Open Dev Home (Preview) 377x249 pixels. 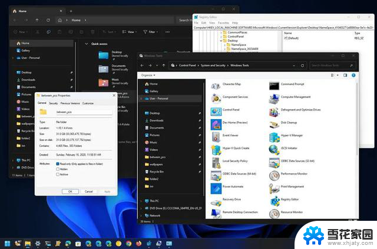tap(229, 124)
